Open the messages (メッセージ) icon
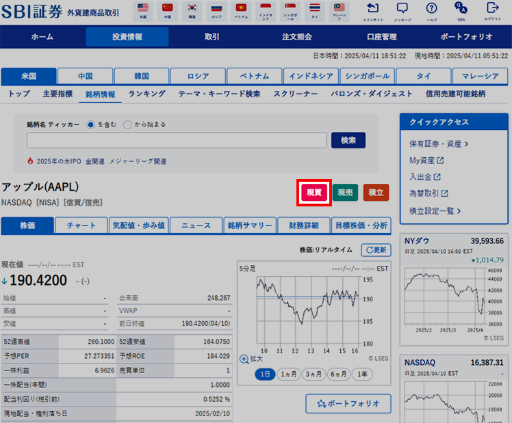Viewport: 512px width, 423px height. pyautogui.click(x=402, y=12)
